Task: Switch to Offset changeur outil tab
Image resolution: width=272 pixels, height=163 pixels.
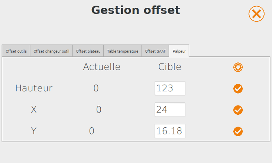Action: coord(51,51)
